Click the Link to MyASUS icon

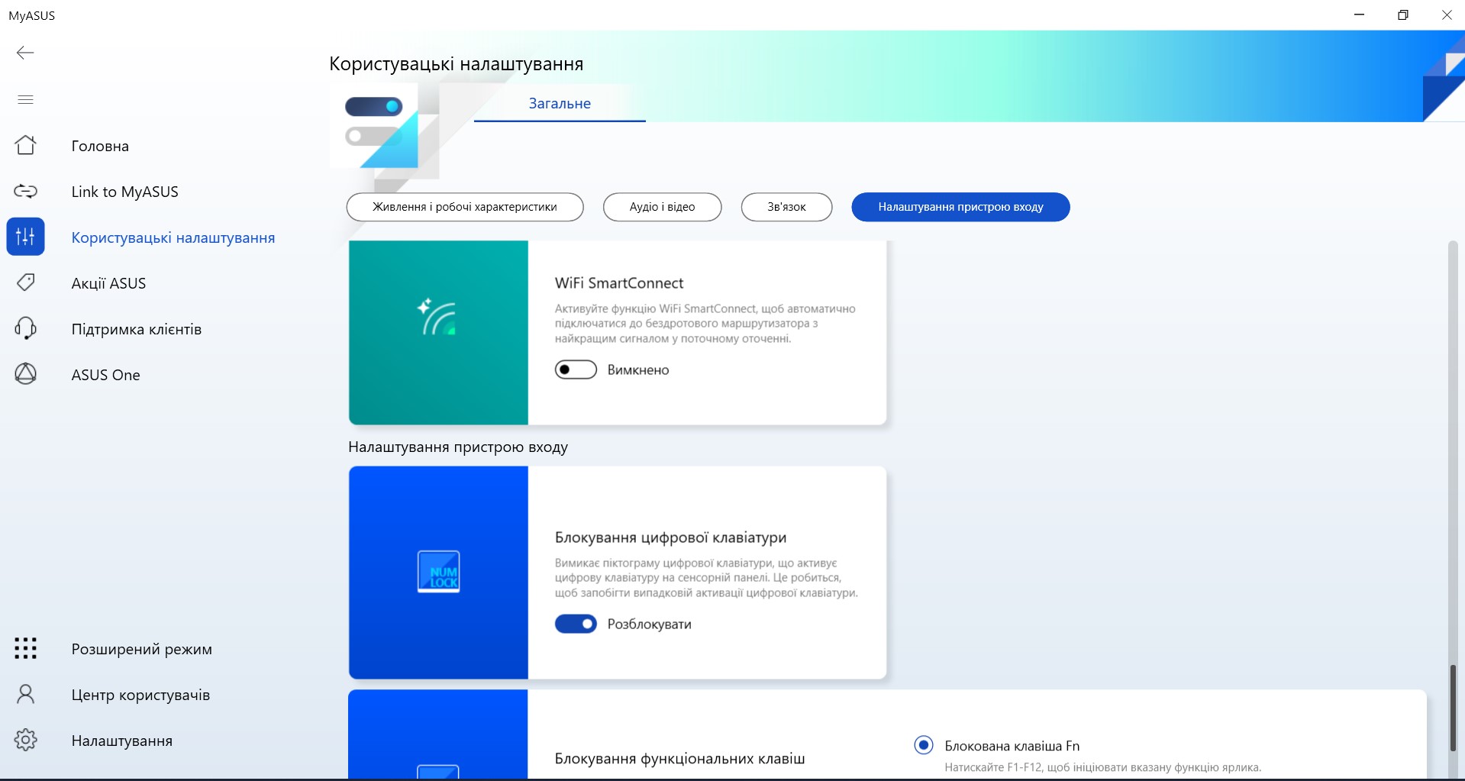25,191
